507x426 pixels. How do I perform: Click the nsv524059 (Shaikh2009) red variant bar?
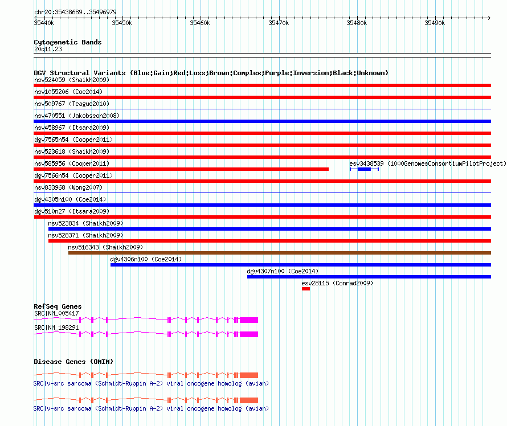pos(262,85)
